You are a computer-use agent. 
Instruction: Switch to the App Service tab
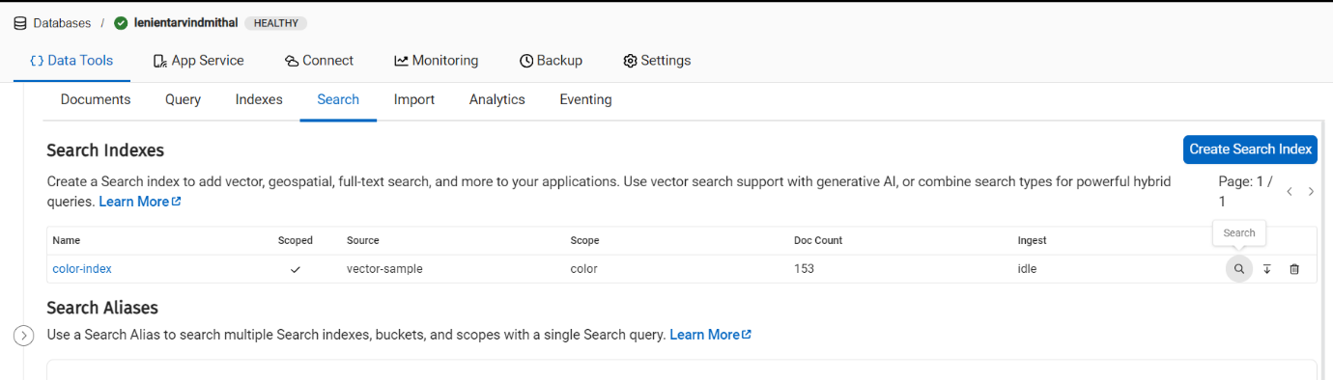tap(198, 61)
